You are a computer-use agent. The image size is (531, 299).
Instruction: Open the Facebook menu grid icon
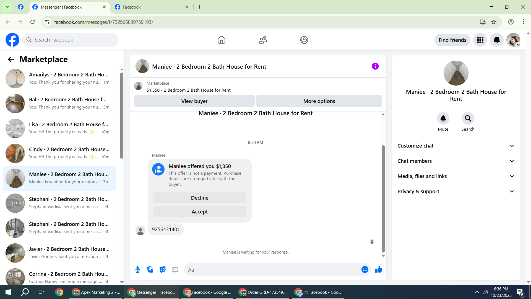click(x=480, y=40)
